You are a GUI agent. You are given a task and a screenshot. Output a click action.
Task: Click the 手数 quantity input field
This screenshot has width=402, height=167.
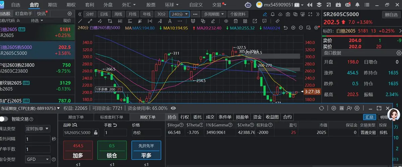(115, 132)
